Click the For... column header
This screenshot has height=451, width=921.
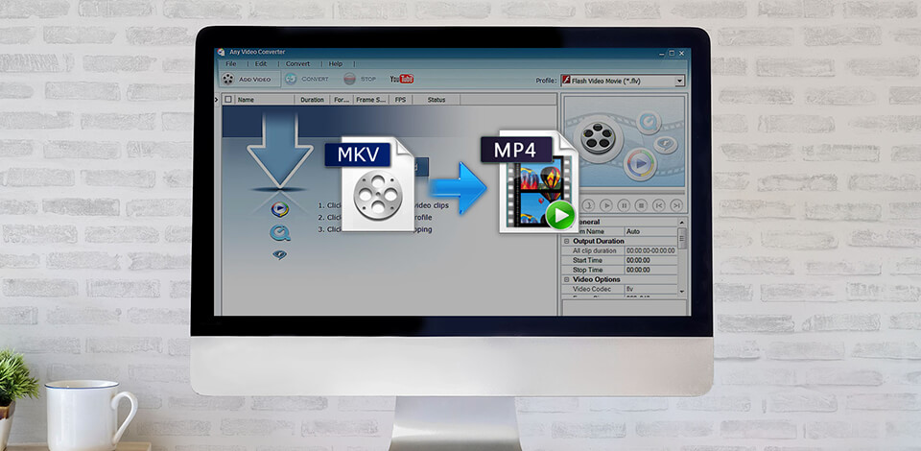tap(342, 100)
